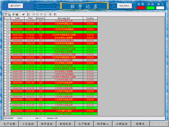Click the Time column header
Image resolution: width=169 pixels, height=127 pixels.
pos(30,18)
